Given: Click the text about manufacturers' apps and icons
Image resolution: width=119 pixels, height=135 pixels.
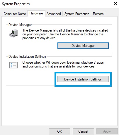Looking at the screenshot, I should pyautogui.click(x=63, y=65).
